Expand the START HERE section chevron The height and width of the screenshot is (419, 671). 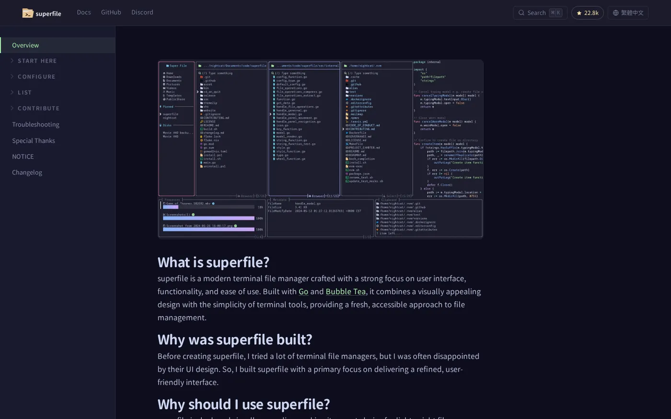point(12,61)
